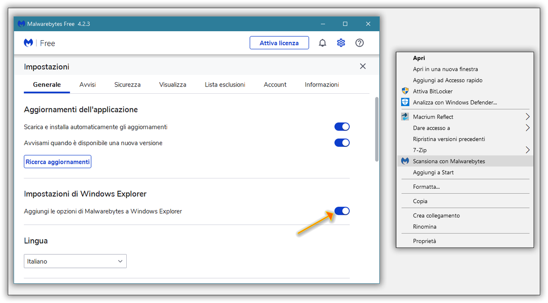Click the BitLocker shield icon
This screenshot has height=303, width=548.
point(405,91)
